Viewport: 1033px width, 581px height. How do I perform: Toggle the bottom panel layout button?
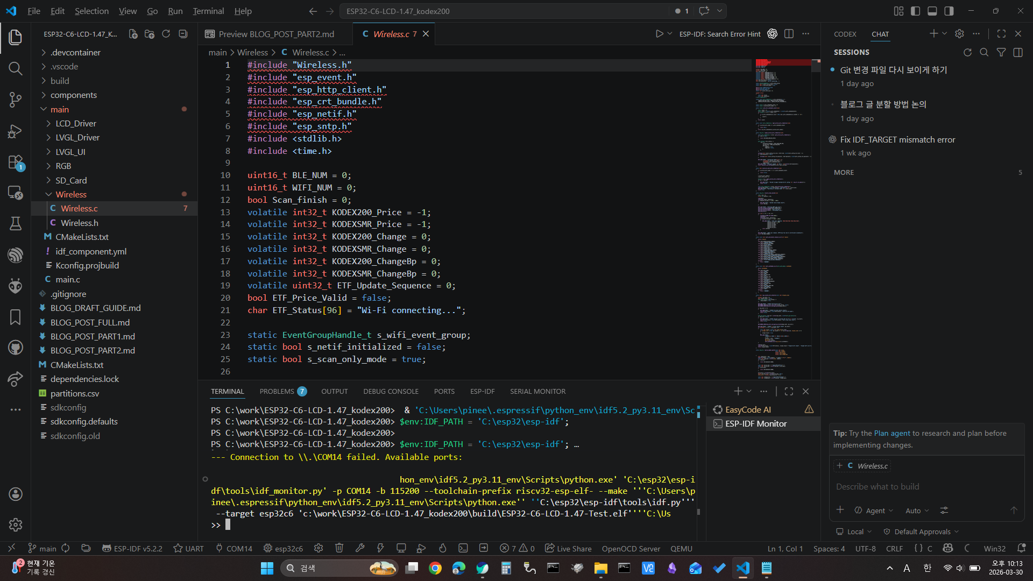point(932,11)
